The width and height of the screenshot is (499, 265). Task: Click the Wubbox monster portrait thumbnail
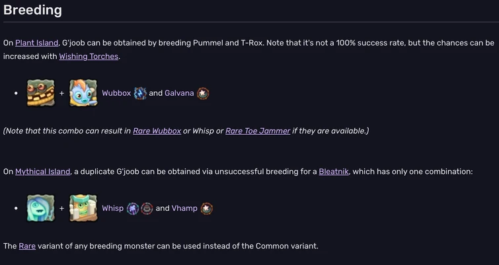pos(40,93)
